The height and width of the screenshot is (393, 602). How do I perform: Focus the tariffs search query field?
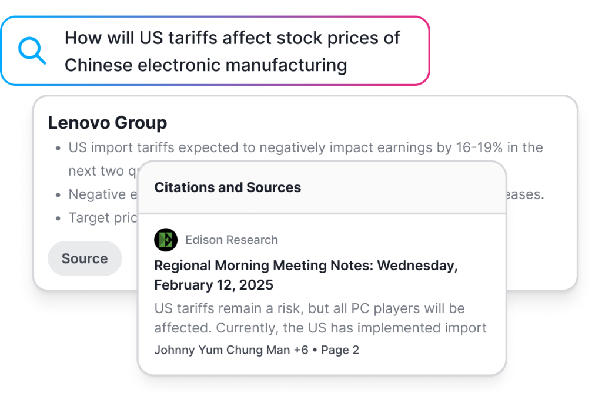point(215,51)
